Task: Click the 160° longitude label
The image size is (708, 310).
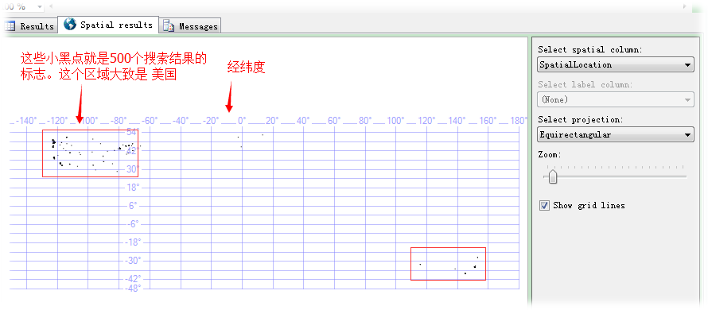Action: (x=488, y=121)
